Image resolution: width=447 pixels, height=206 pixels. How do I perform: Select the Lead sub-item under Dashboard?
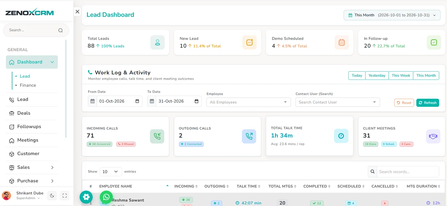(x=25, y=76)
